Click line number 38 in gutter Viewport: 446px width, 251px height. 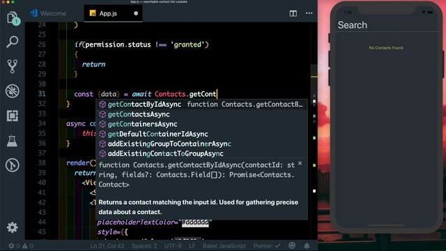(42, 162)
